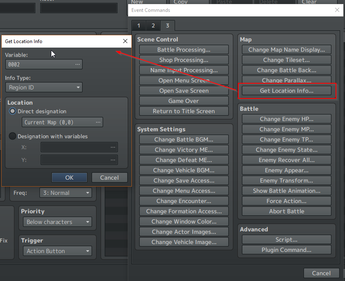This screenshot has width=345, height=281.
Task: Select Direct designation radio button
Action: [x=13, y=111]
